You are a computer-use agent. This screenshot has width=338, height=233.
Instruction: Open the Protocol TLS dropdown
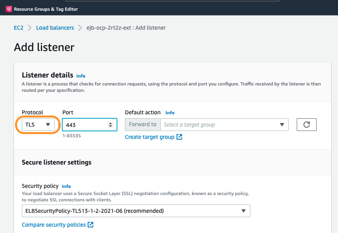(x=38, y=125)
